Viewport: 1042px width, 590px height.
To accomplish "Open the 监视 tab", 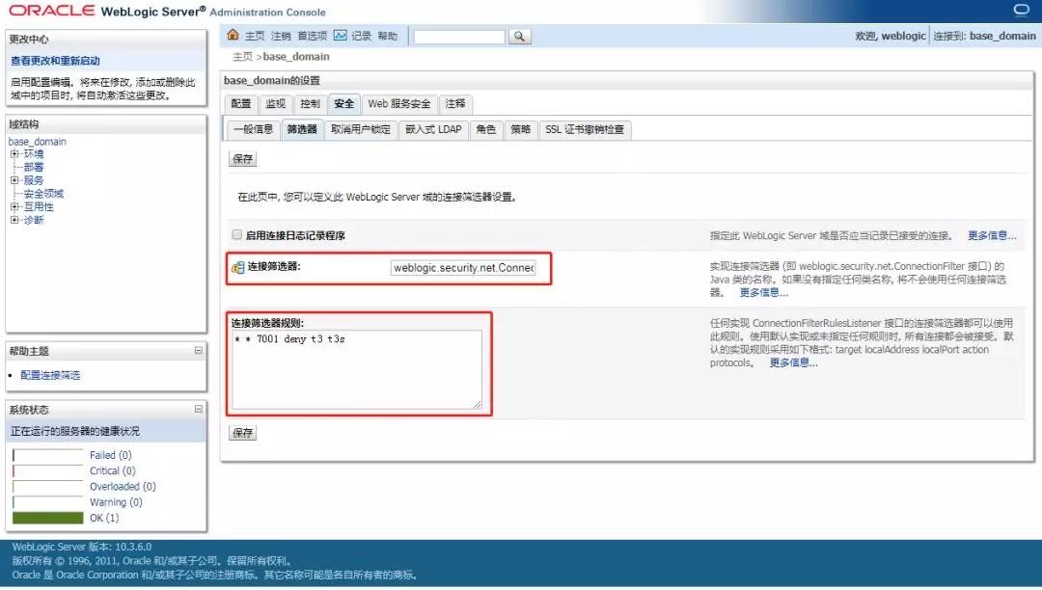I will 275,103.
